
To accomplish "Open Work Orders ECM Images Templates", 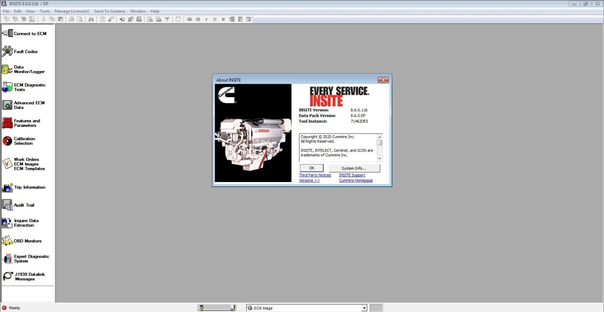I will [x=24, y=164].
